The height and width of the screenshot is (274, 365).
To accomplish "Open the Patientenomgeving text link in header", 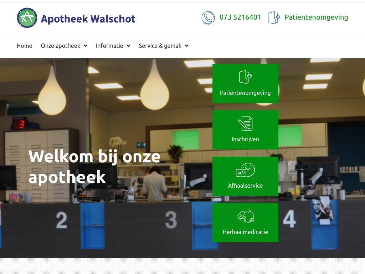I will tap(317, 17).
